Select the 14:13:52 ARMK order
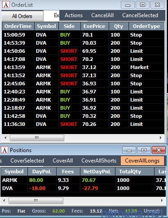168x218 pixels. click(x=83, y=75)
